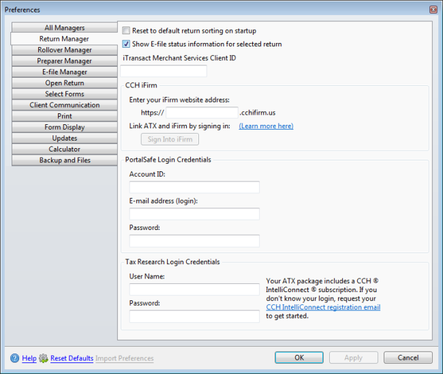Image resolution: width=443 pixels, height=374 pixels.
Task: Click the Import Preferences link
Action: click(x=125, y=358)
